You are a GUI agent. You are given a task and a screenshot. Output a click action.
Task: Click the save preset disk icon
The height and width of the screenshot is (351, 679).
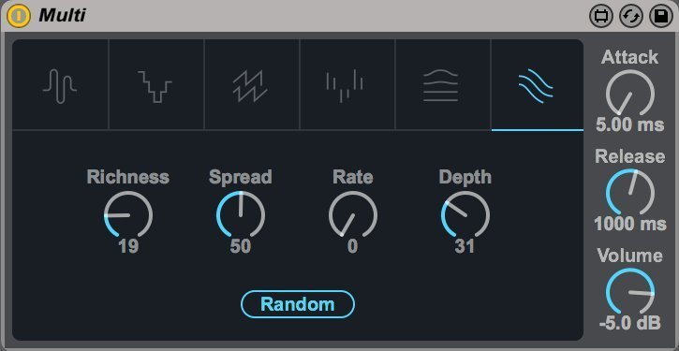point(661,17)
